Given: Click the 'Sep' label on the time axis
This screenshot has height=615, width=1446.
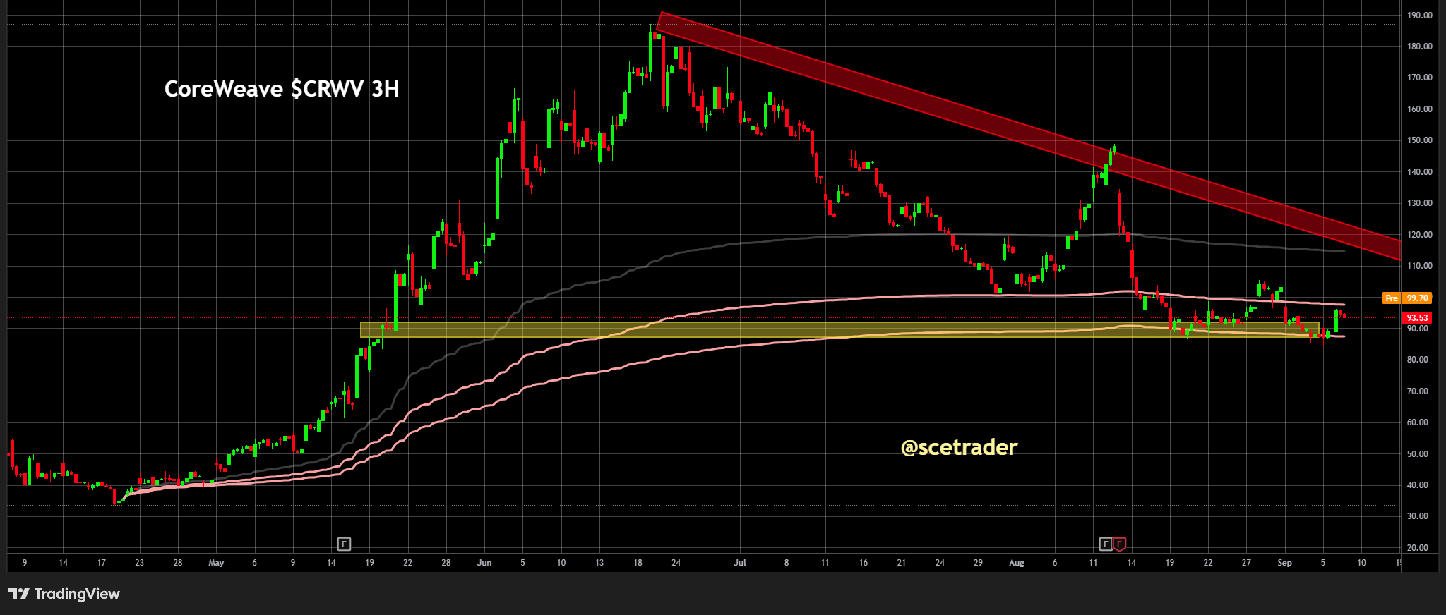Looking at the screenshot, I should click(1284, 563).
